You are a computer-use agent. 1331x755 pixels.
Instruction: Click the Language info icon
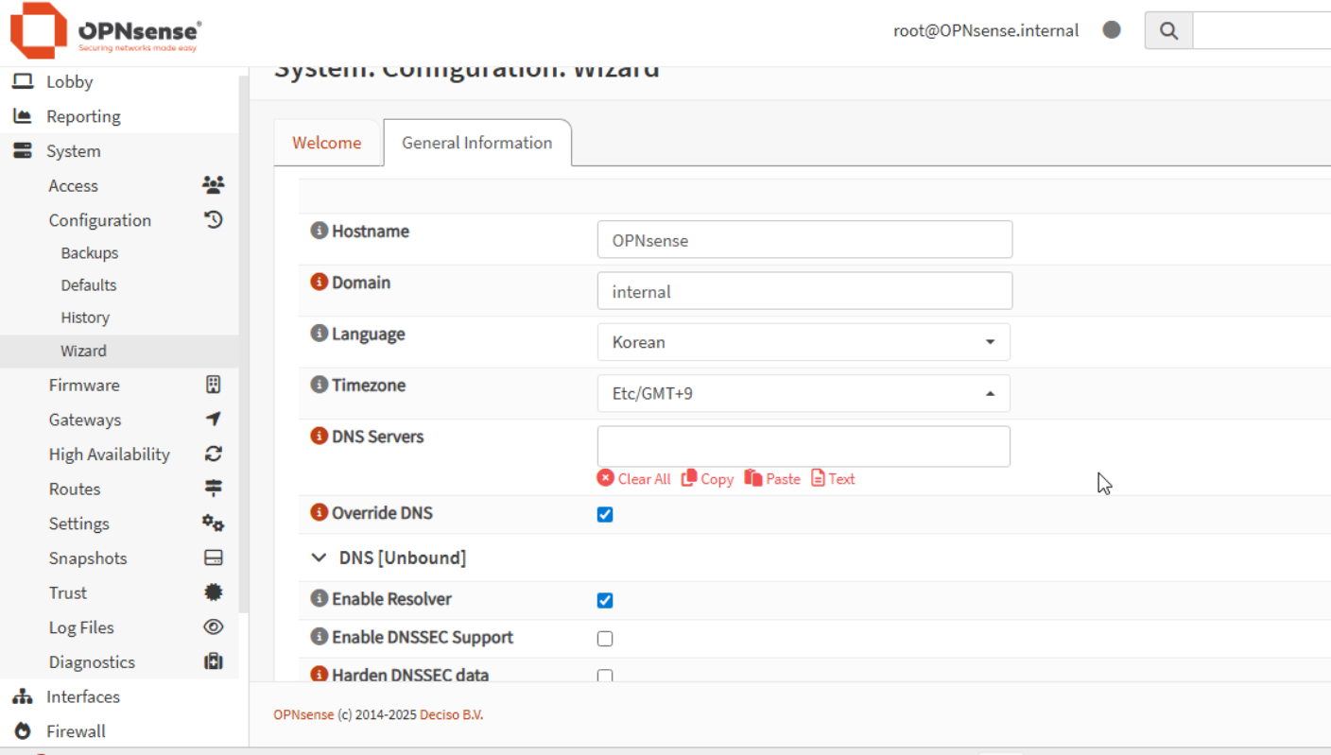[x=320, y=333]
